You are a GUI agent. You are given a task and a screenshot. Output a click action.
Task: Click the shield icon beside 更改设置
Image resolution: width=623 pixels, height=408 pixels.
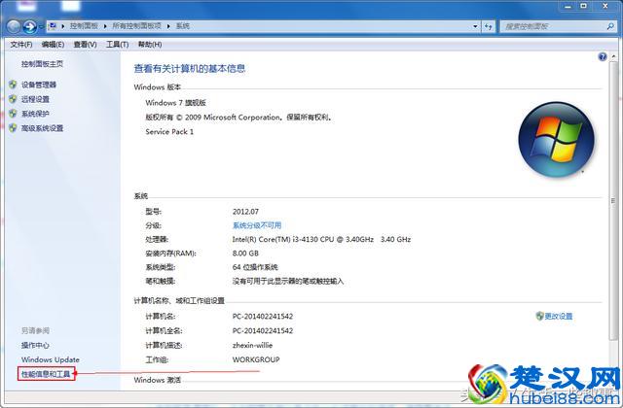pyautogui.click(x=539, y=316)
